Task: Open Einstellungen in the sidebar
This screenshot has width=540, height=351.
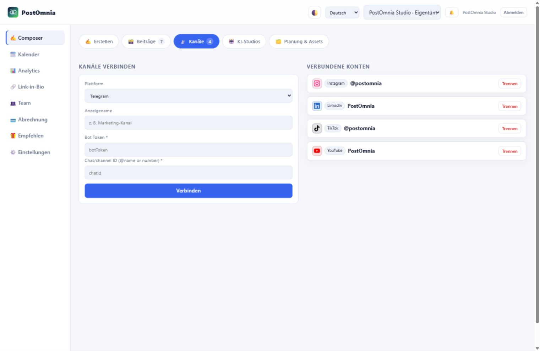Action: [35, 152]
